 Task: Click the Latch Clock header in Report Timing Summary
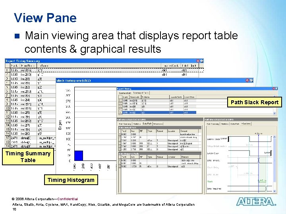click(x=190, y=65)
